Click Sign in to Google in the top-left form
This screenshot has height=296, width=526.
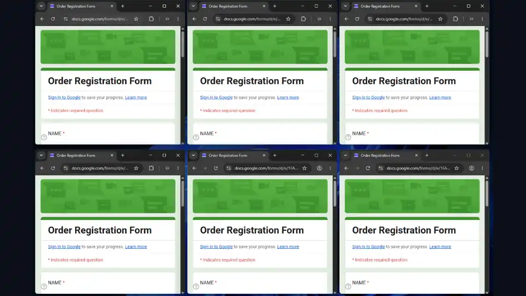coord(64,98)
